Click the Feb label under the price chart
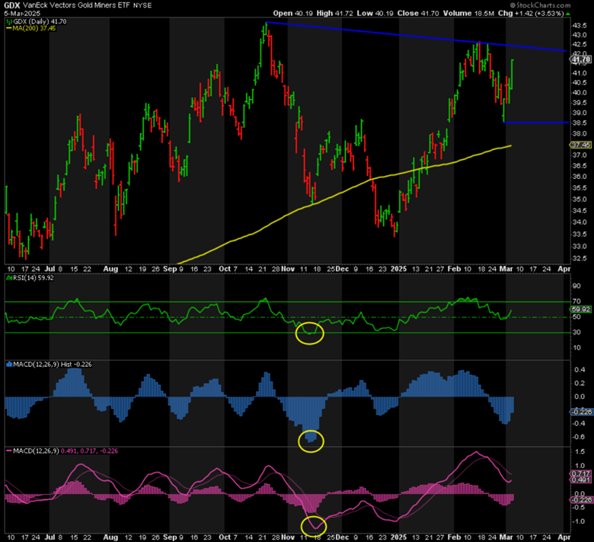The image size is (594, 542). pyautogui.click(x=454, y=269)
